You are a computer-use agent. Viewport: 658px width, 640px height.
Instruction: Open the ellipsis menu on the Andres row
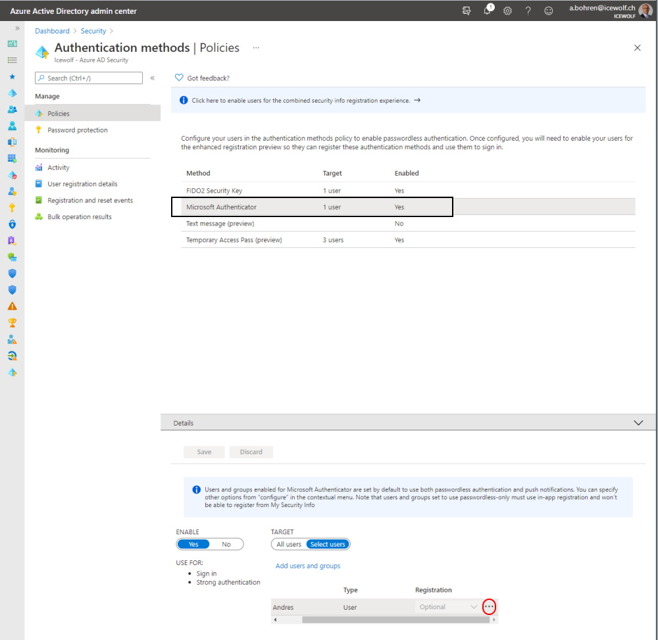[x=489, y=607]
